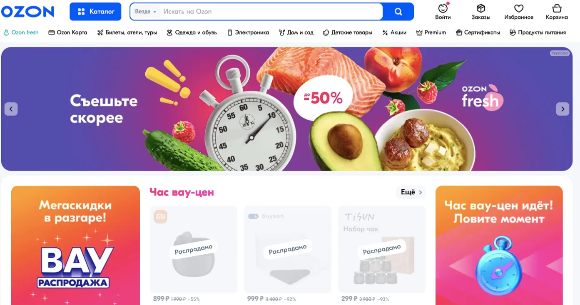Show previous banner with left arrow
The width and height of the screenshot is (580, 305).
click(x=11, y=109)
